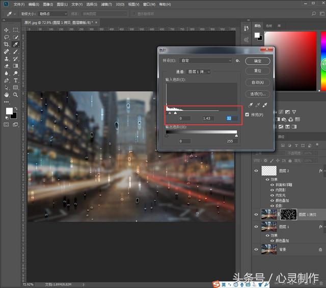This screenshot has width=326, height=288.
Task: Click the 自动(A) auto button
Action: click(257, 82)
